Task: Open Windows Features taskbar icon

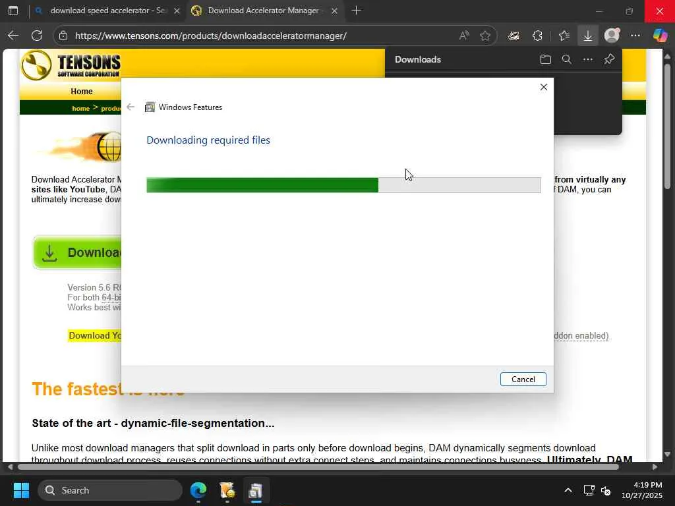Action: [255, 490]
